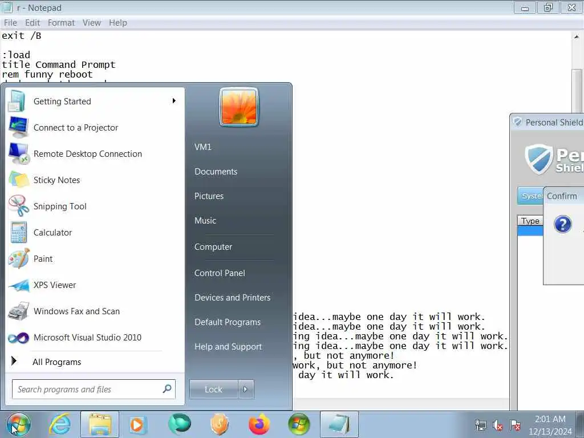Click the Windows flag orb taskbar icon

[299, 424]
